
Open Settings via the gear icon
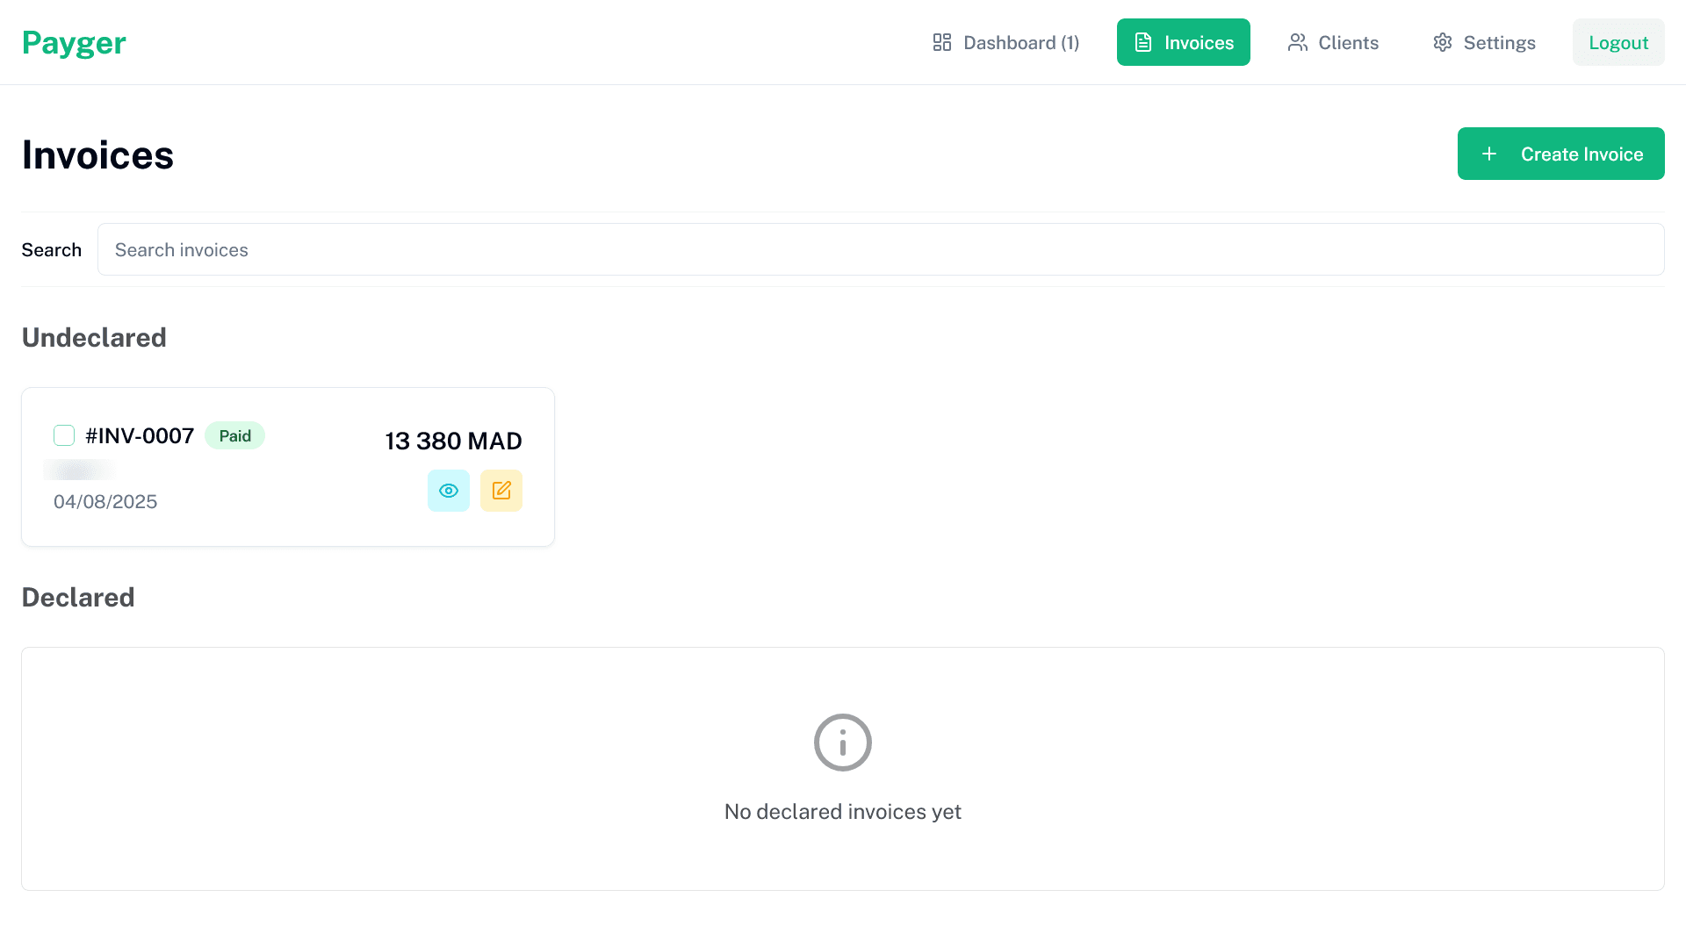tap(1442, 41)
